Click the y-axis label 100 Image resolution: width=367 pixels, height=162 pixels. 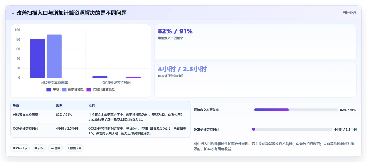click(17, 30)
